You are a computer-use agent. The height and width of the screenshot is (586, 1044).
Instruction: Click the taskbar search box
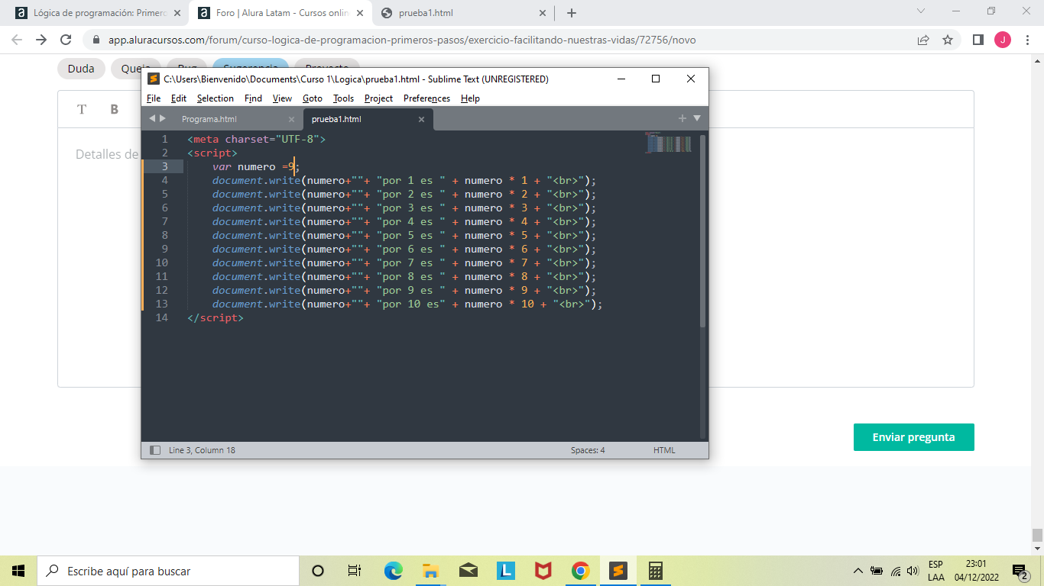pos(168,571)
